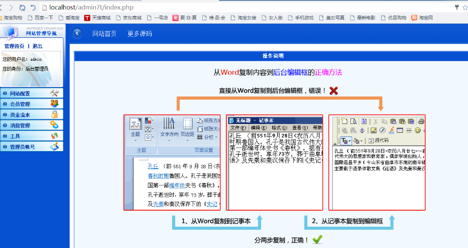
Task: Open the 优品购物 bookmark
Action: tap(394, 18)
